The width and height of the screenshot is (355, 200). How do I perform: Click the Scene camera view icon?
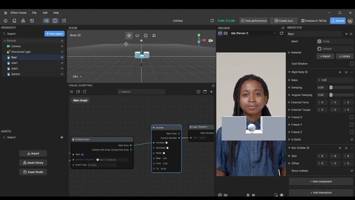point(211,41)
